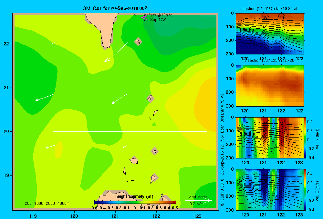The image size is (323, 219).
Task: Click the "drifters @12h to" label
Action: 158,15
